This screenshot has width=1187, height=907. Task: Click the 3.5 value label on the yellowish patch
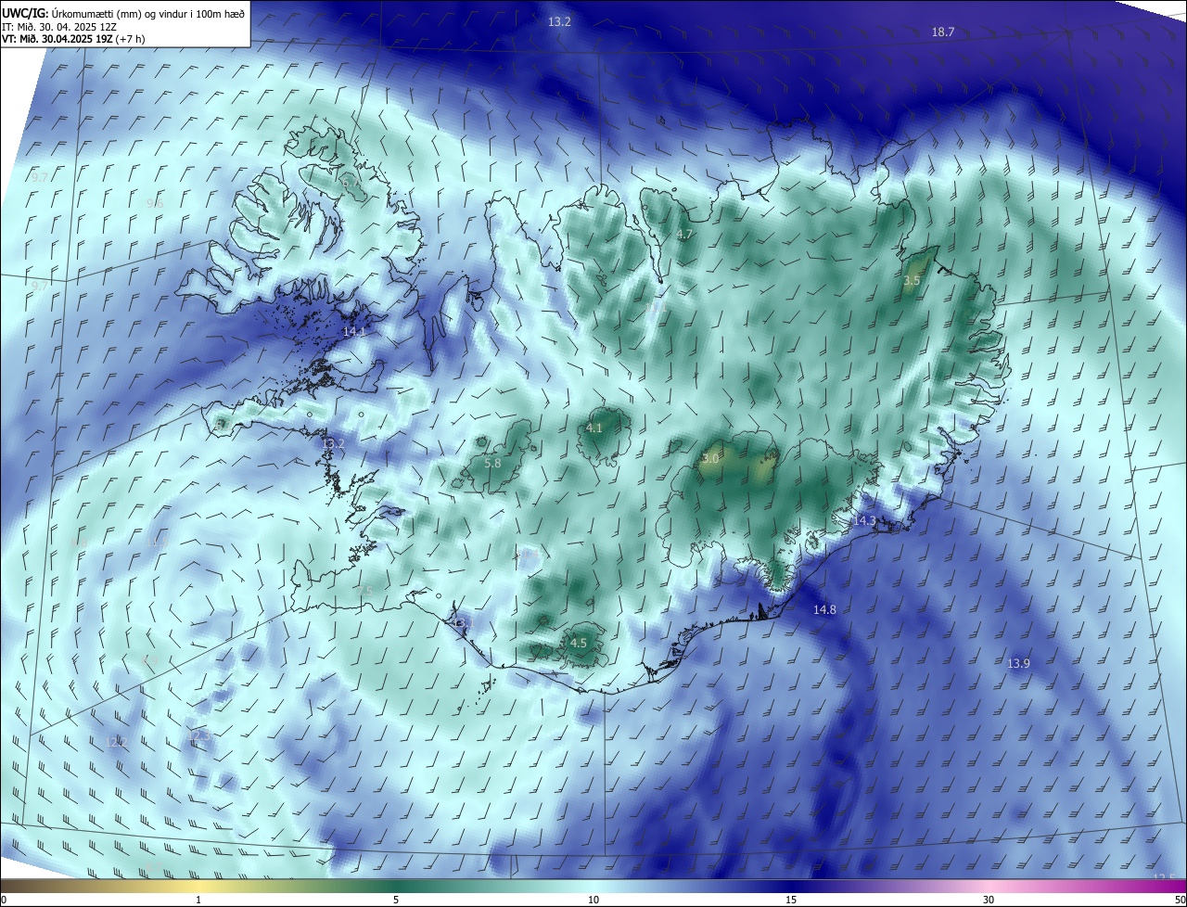tap(912, 280)
